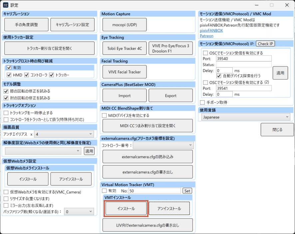Click the mocopi (UDP) button
Viewport: 295px width, 234px height.
pos(125,25)
